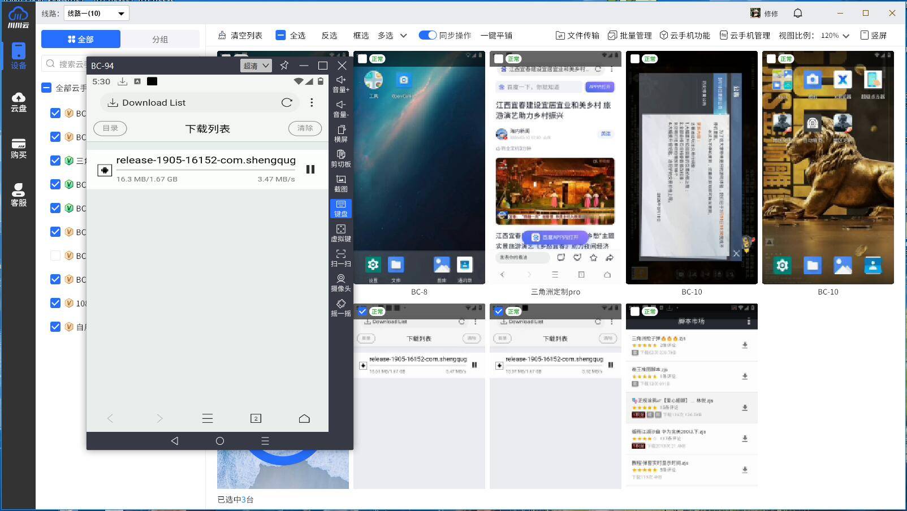Pause the release-1905 download
The image size is (907, 511).
pyautogui.click(x=310, y=169)
